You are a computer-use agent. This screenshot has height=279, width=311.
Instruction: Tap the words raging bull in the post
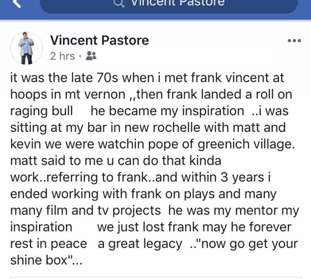[x=42, y=111]
